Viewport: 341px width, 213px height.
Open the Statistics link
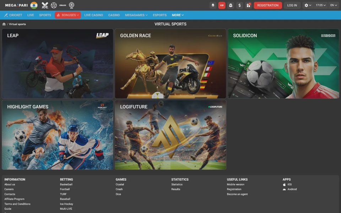177,184
